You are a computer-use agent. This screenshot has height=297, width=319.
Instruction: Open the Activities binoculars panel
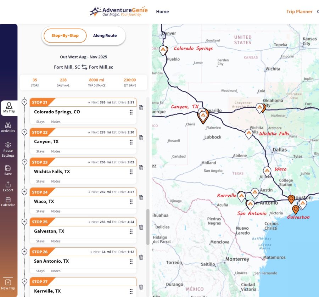[8, 127]
